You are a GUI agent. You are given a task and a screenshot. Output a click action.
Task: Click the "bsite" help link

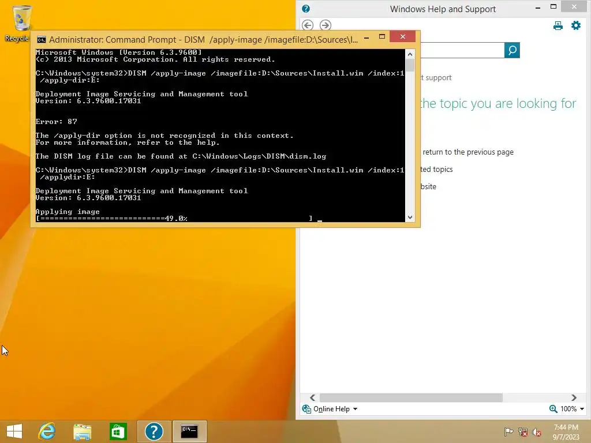tap(429, 186)
